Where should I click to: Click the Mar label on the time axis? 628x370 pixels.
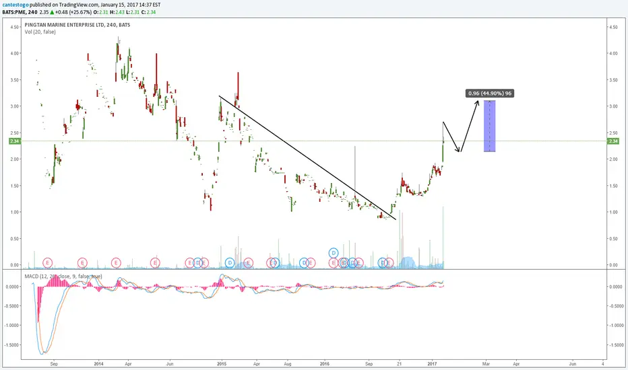[486, 364]
